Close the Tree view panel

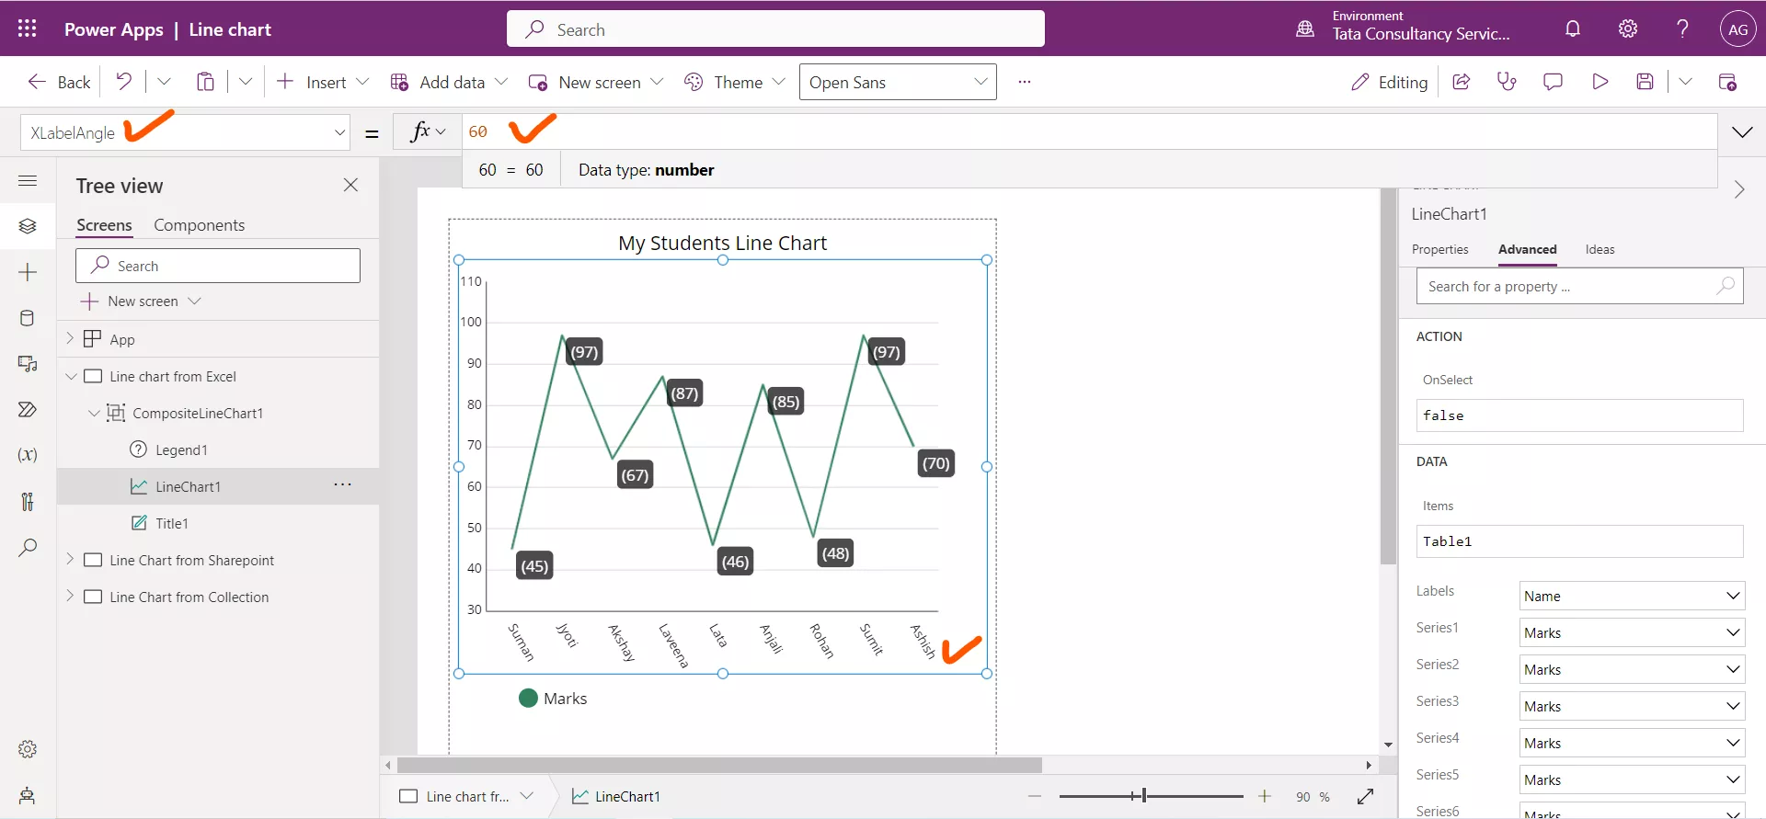[350, 185]
